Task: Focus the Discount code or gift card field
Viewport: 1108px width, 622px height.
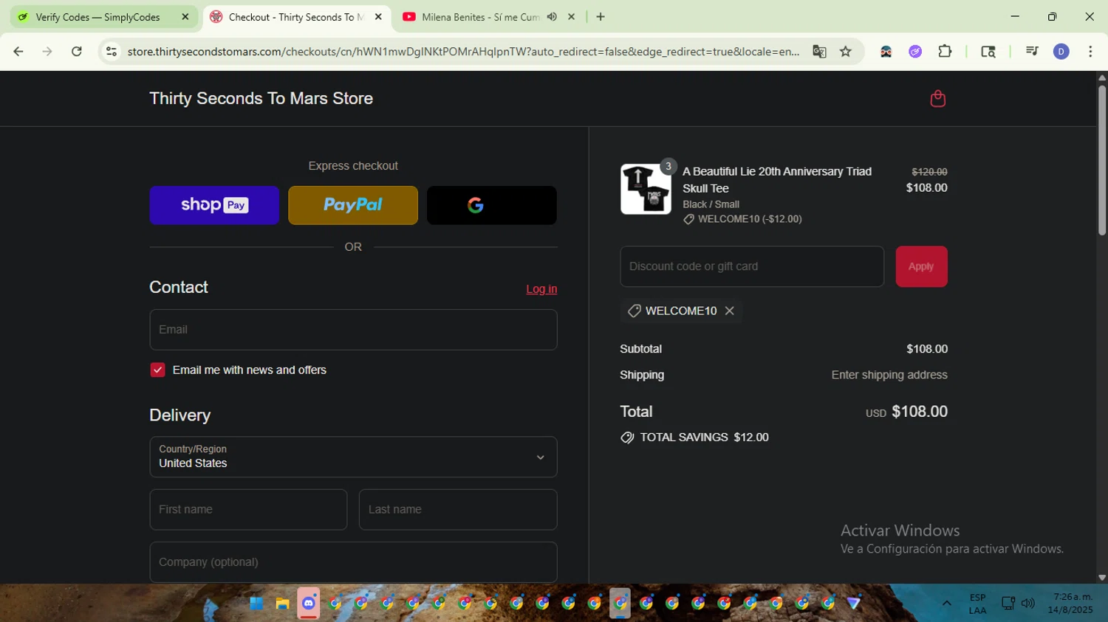Action: [752, 266]
